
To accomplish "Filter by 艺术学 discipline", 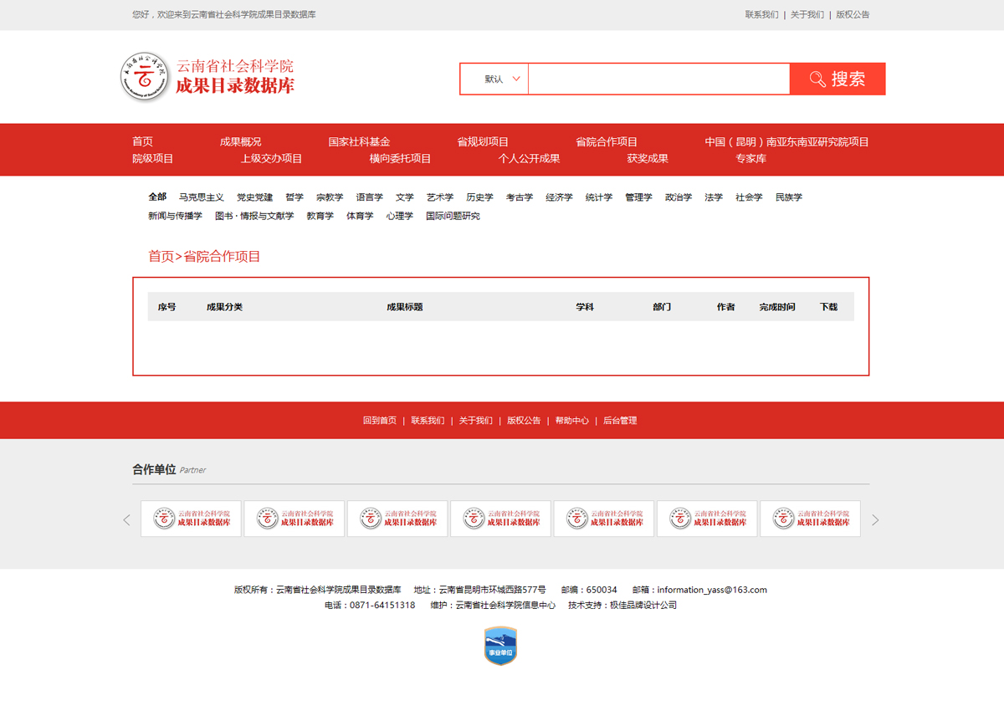I will tap(440, 197).
